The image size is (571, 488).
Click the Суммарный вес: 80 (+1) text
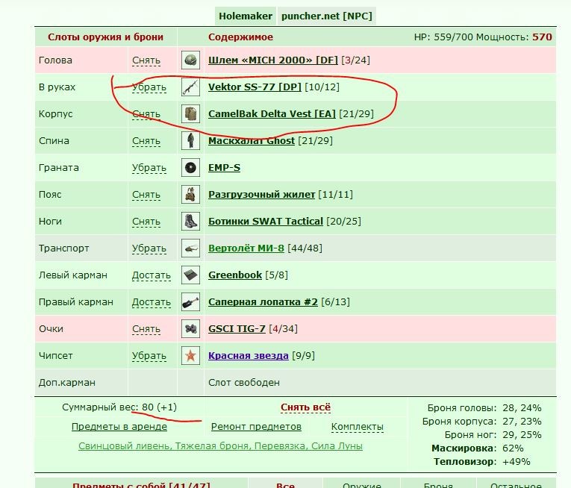coord(119,407)
